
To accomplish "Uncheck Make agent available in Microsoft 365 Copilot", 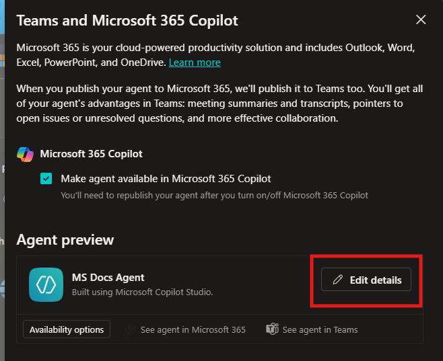I will pos(46,179).
